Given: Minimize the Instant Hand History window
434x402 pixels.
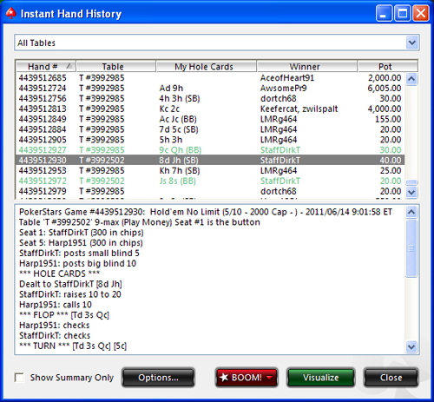Looking at the screenshot, I should [x=384, y=13].
